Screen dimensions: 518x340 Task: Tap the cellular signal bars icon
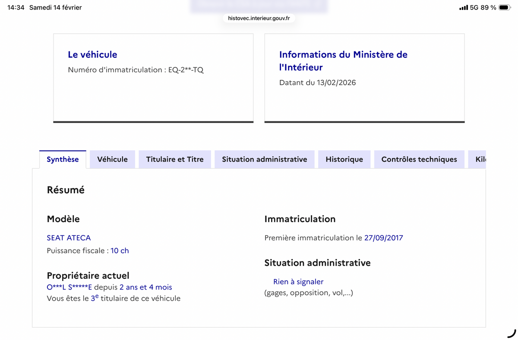pyautogui.click(x=463, y=7)
